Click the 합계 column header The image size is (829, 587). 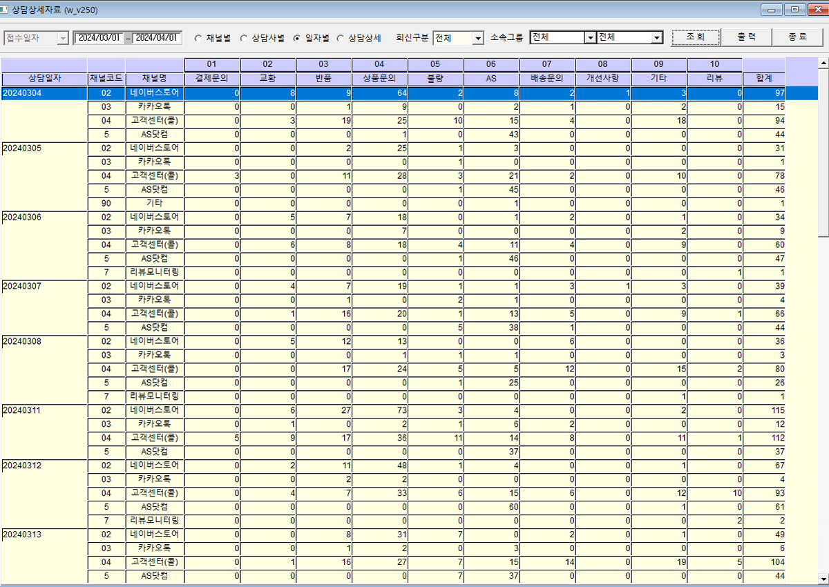pos(764,78)
